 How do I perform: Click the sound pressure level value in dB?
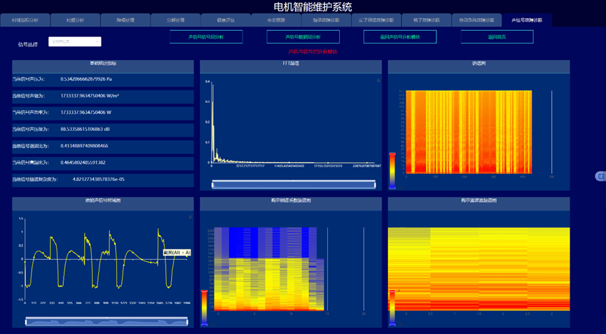pyautogui.click(x=88, y=129)
